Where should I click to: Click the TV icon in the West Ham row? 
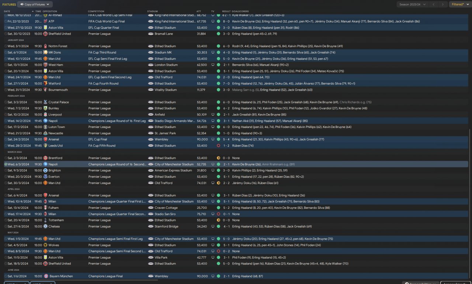[213, 65]
